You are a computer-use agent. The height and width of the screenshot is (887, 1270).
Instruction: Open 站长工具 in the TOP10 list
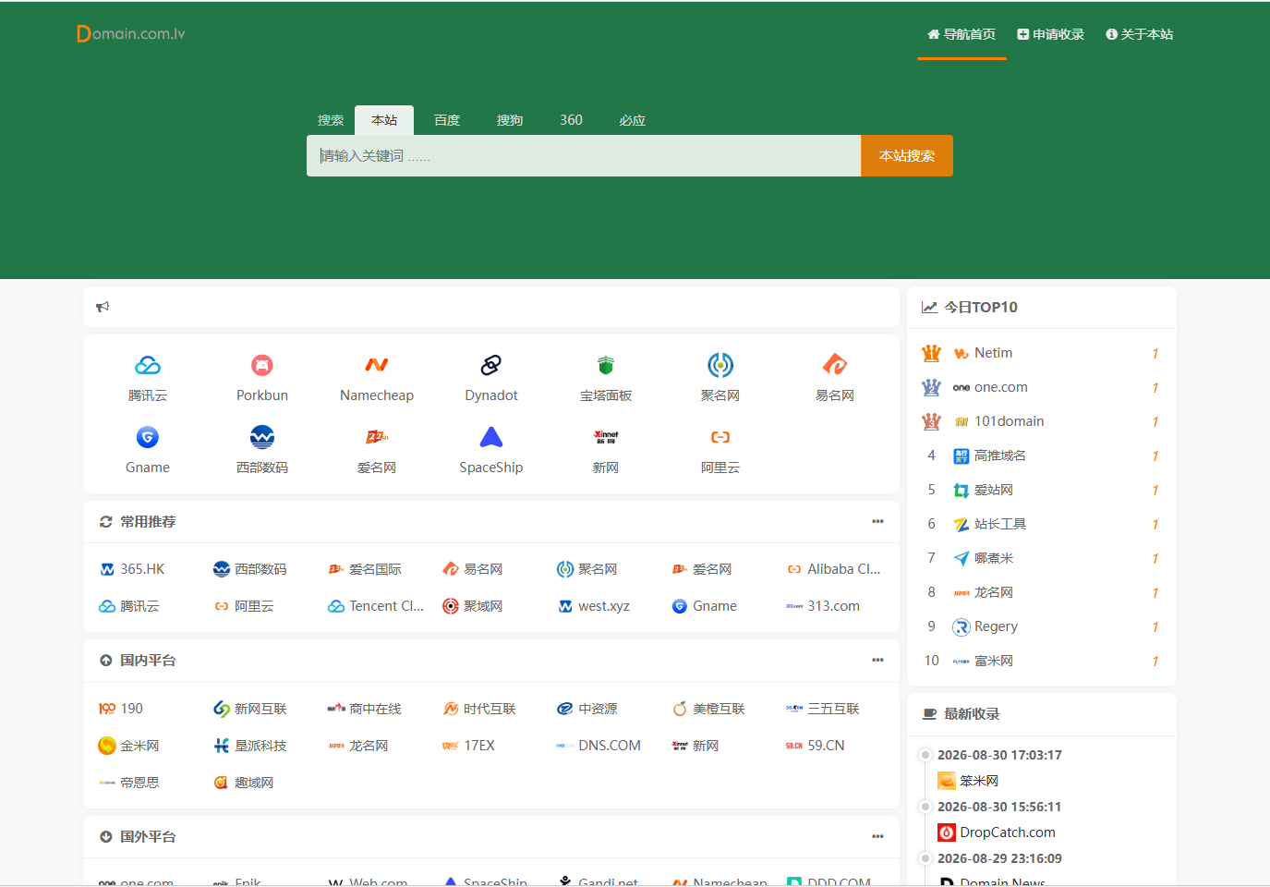click(990, 524)
